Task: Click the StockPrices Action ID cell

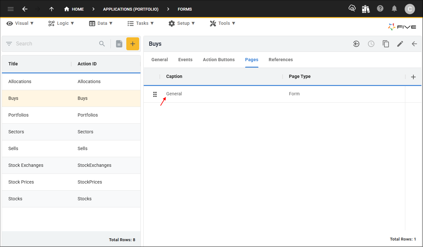Action: pyautogui.click(x=90, y=182)
